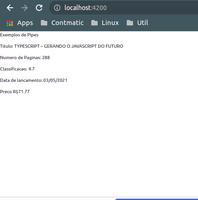Click the Contmatic bookmark folder icon
198x200 pixels.
click(x=44, y=23)
